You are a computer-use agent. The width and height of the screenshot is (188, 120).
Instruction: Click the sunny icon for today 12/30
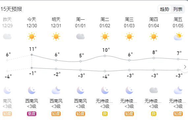[x=32, y=36]
